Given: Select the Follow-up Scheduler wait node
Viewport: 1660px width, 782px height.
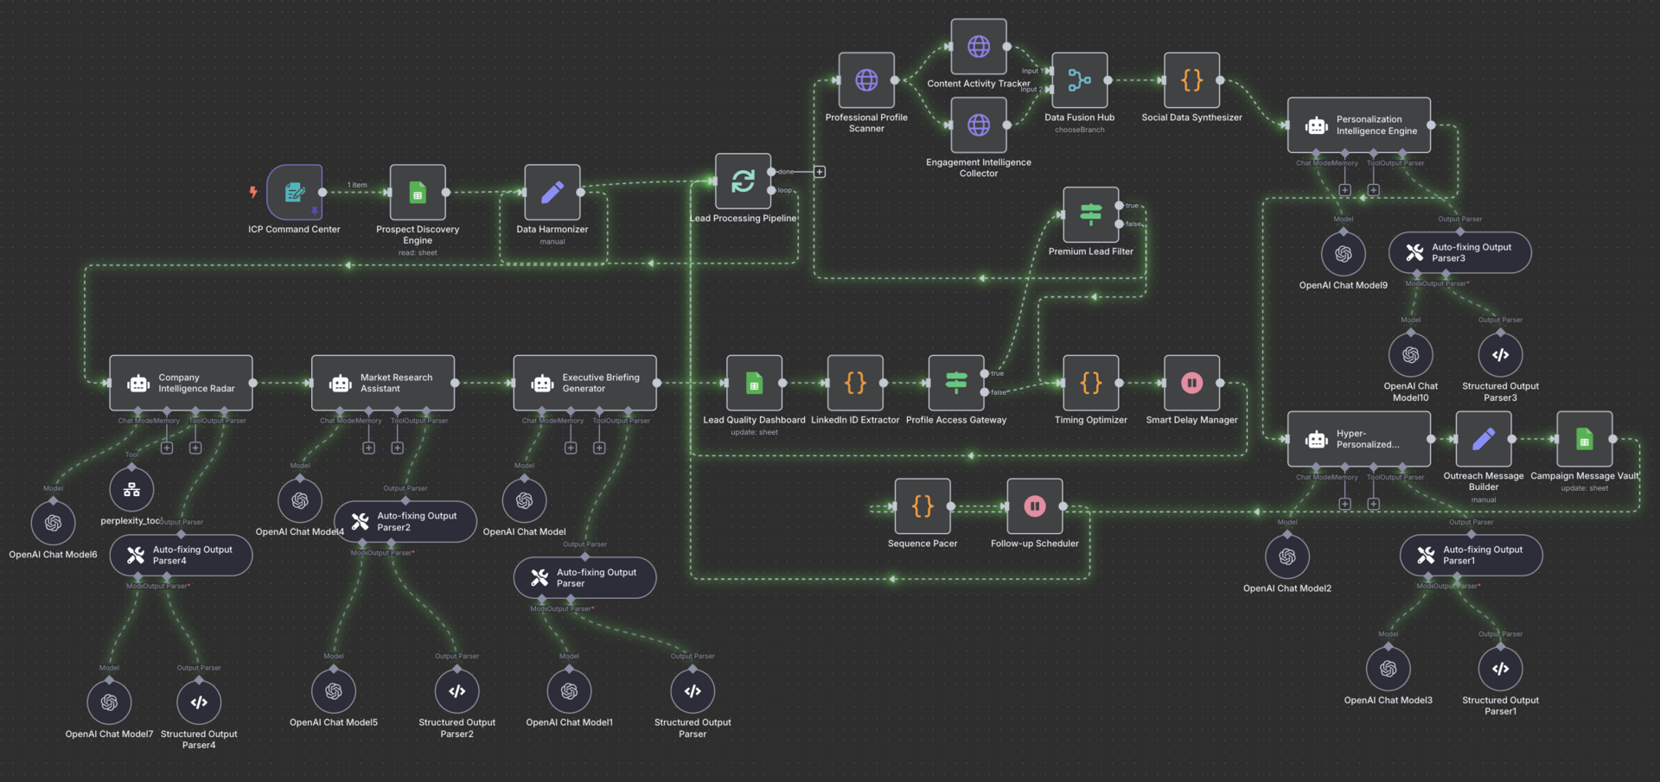Looking at the screenshot, I should [x=1034, y=506].
